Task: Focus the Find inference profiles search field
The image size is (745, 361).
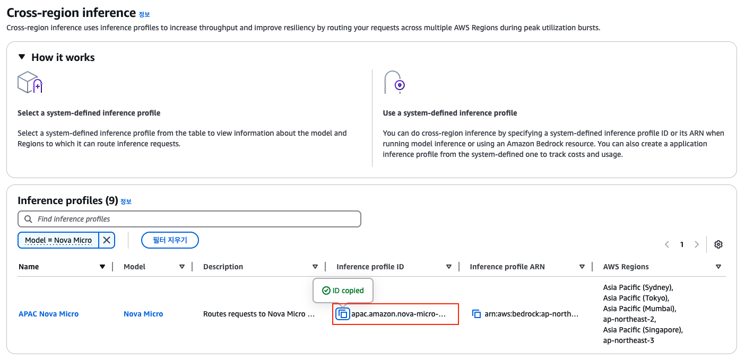Action: tap(189, 219)
